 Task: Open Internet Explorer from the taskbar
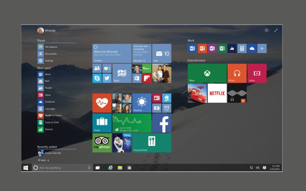(x=111, y=168)
